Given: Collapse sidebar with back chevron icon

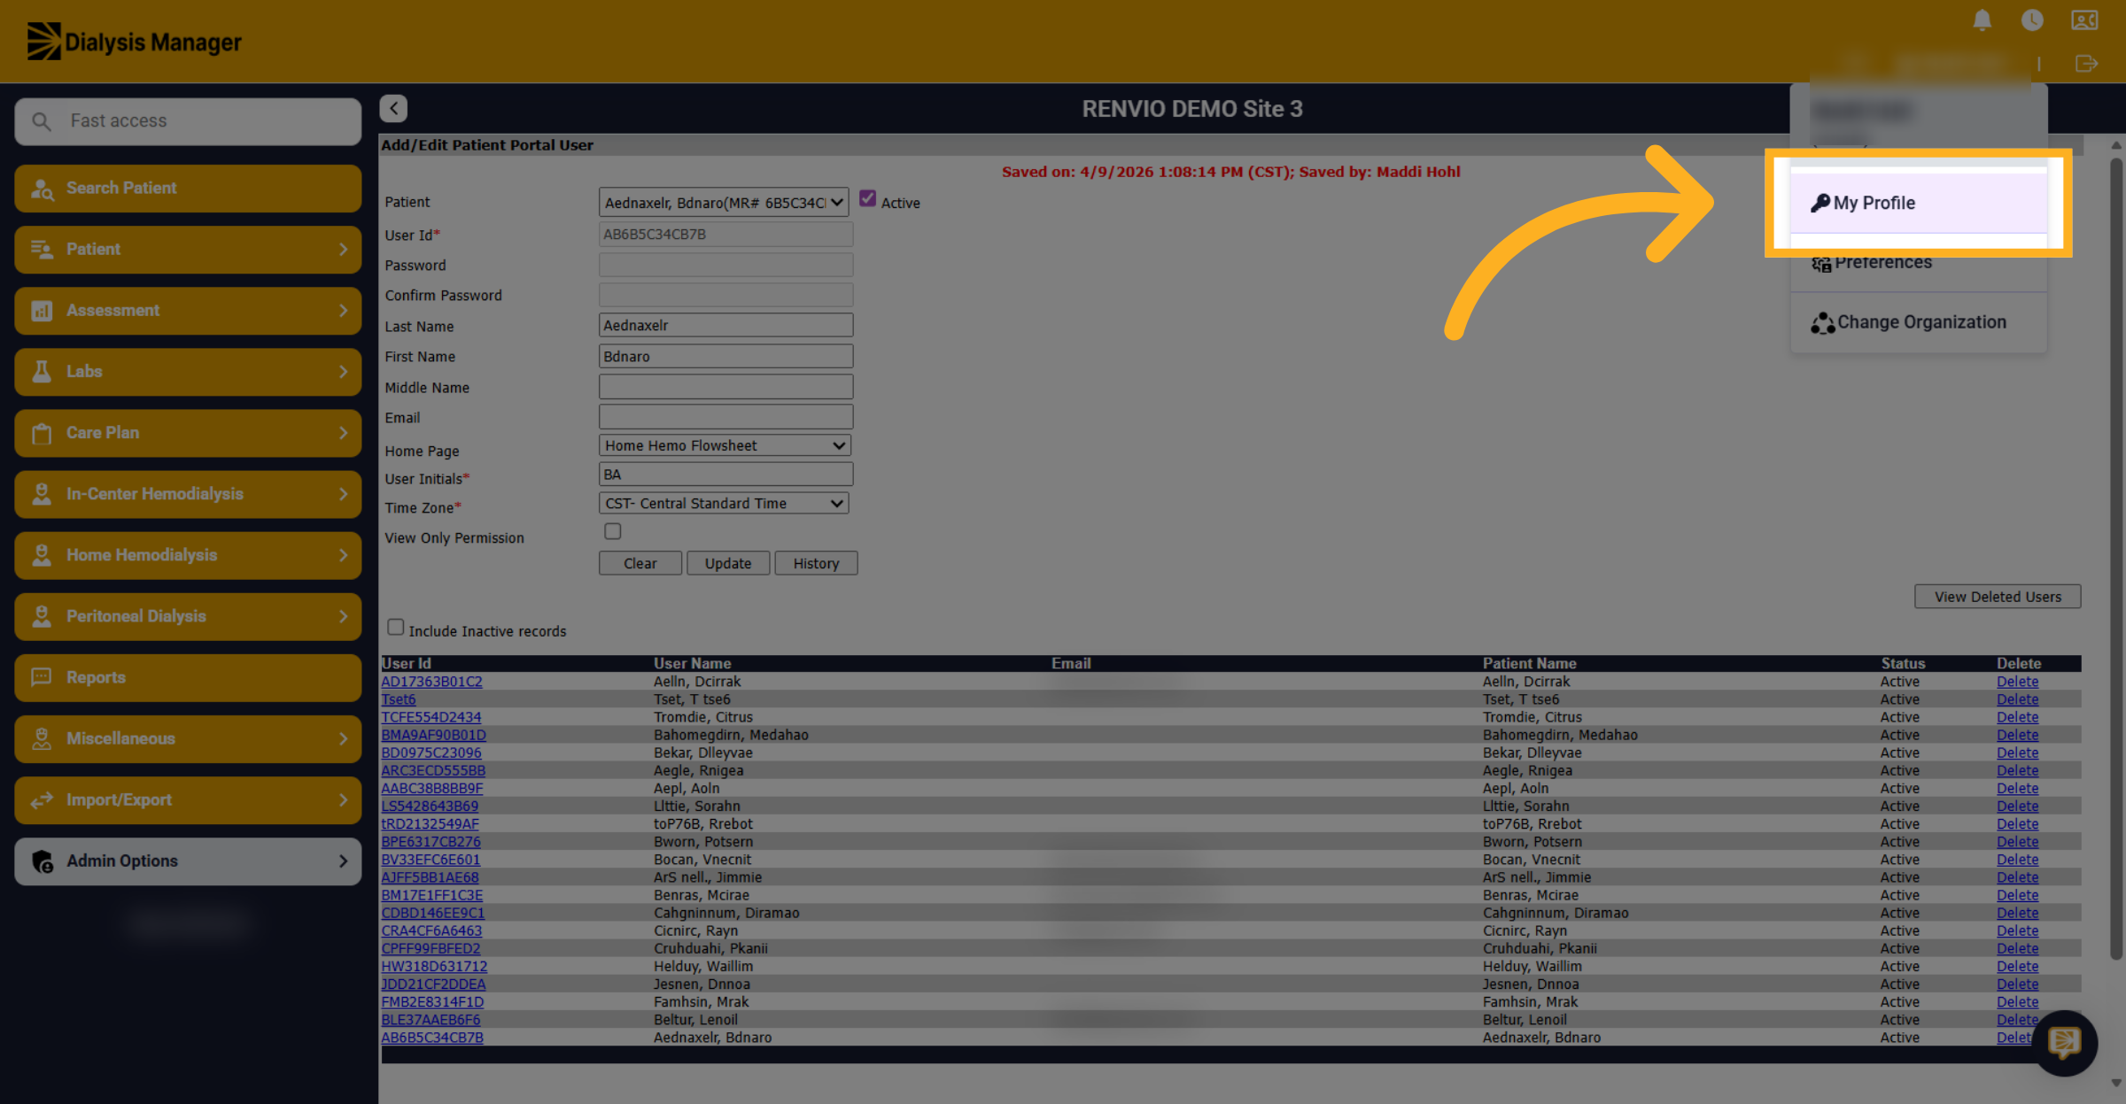Looking at the screenshot, I should click(393, 108).
